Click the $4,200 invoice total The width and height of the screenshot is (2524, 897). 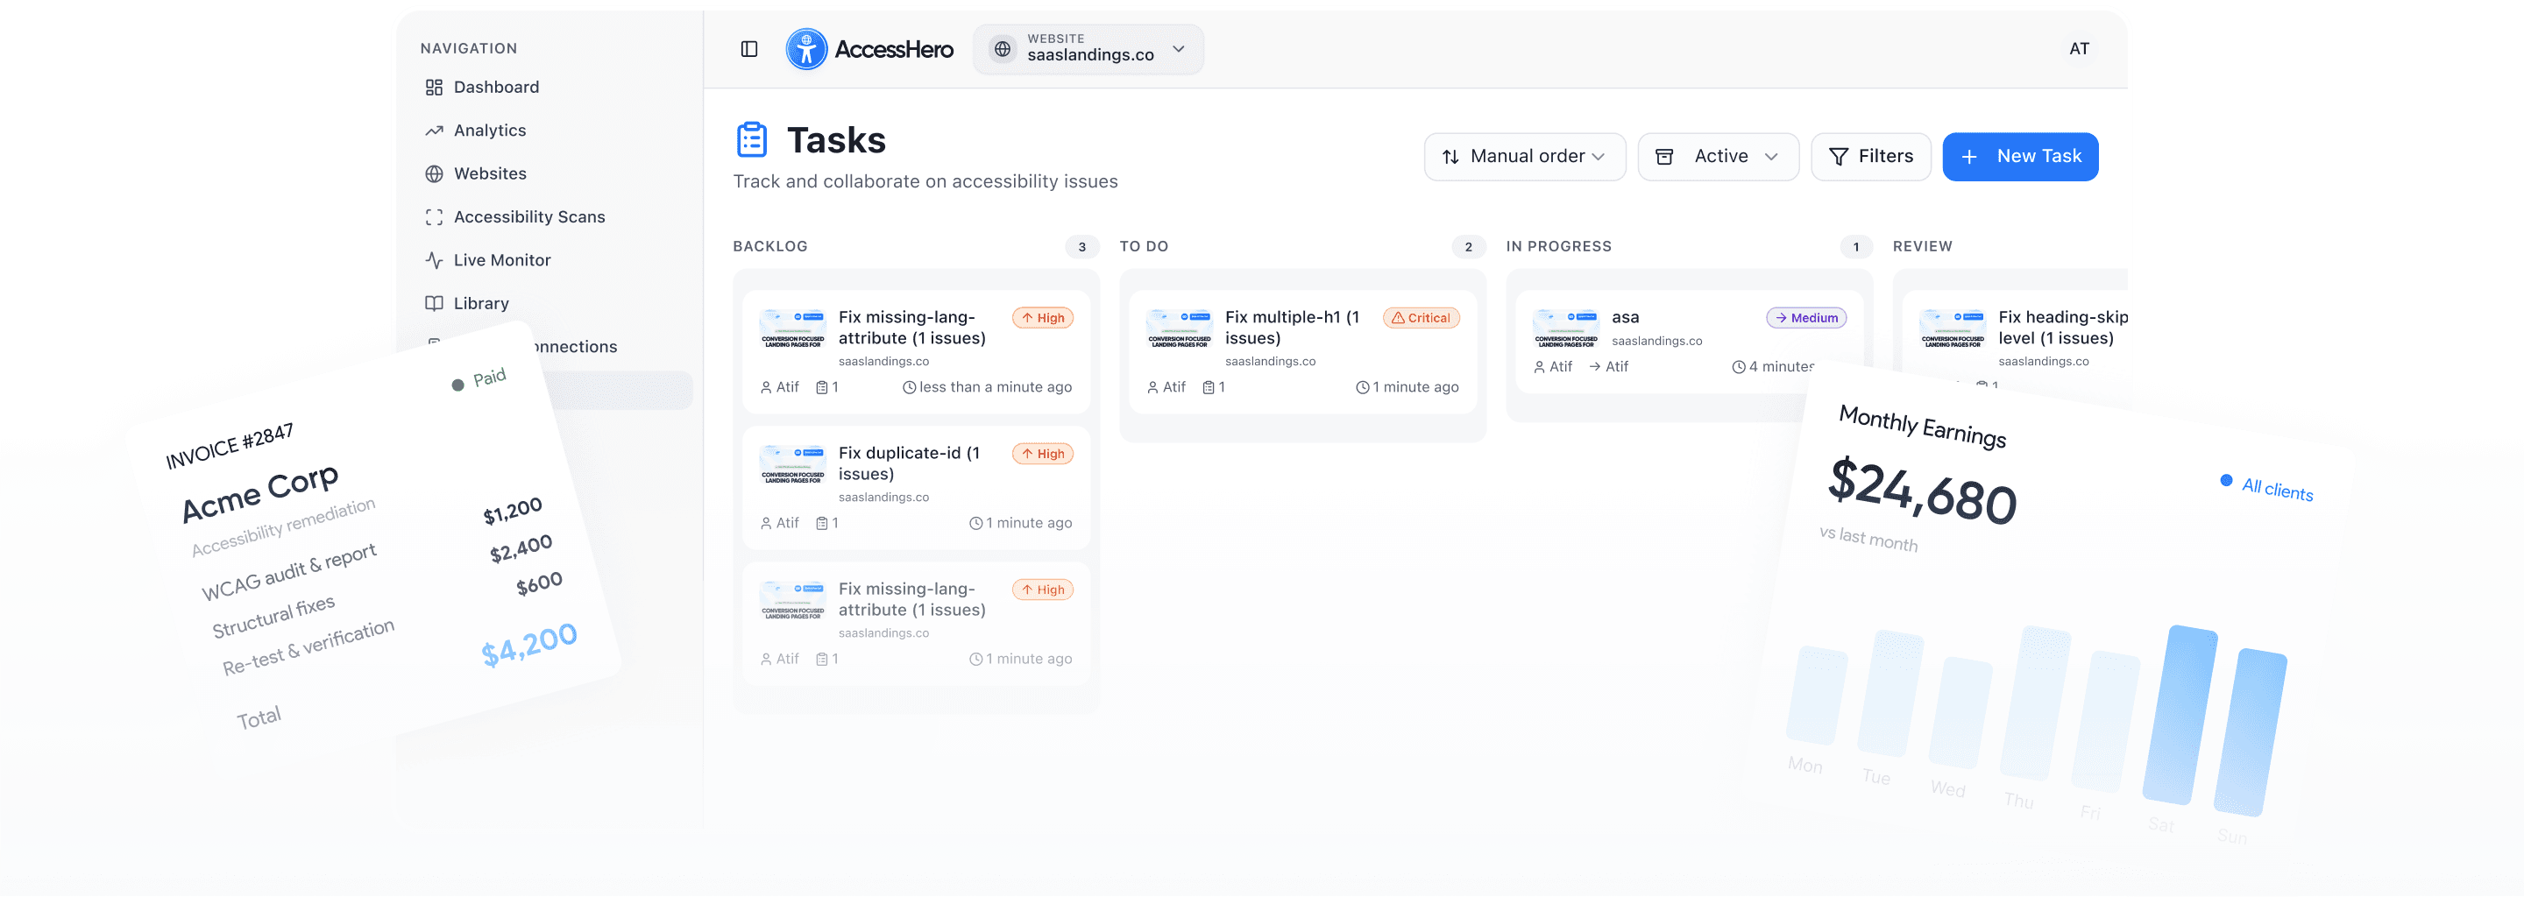529,645
